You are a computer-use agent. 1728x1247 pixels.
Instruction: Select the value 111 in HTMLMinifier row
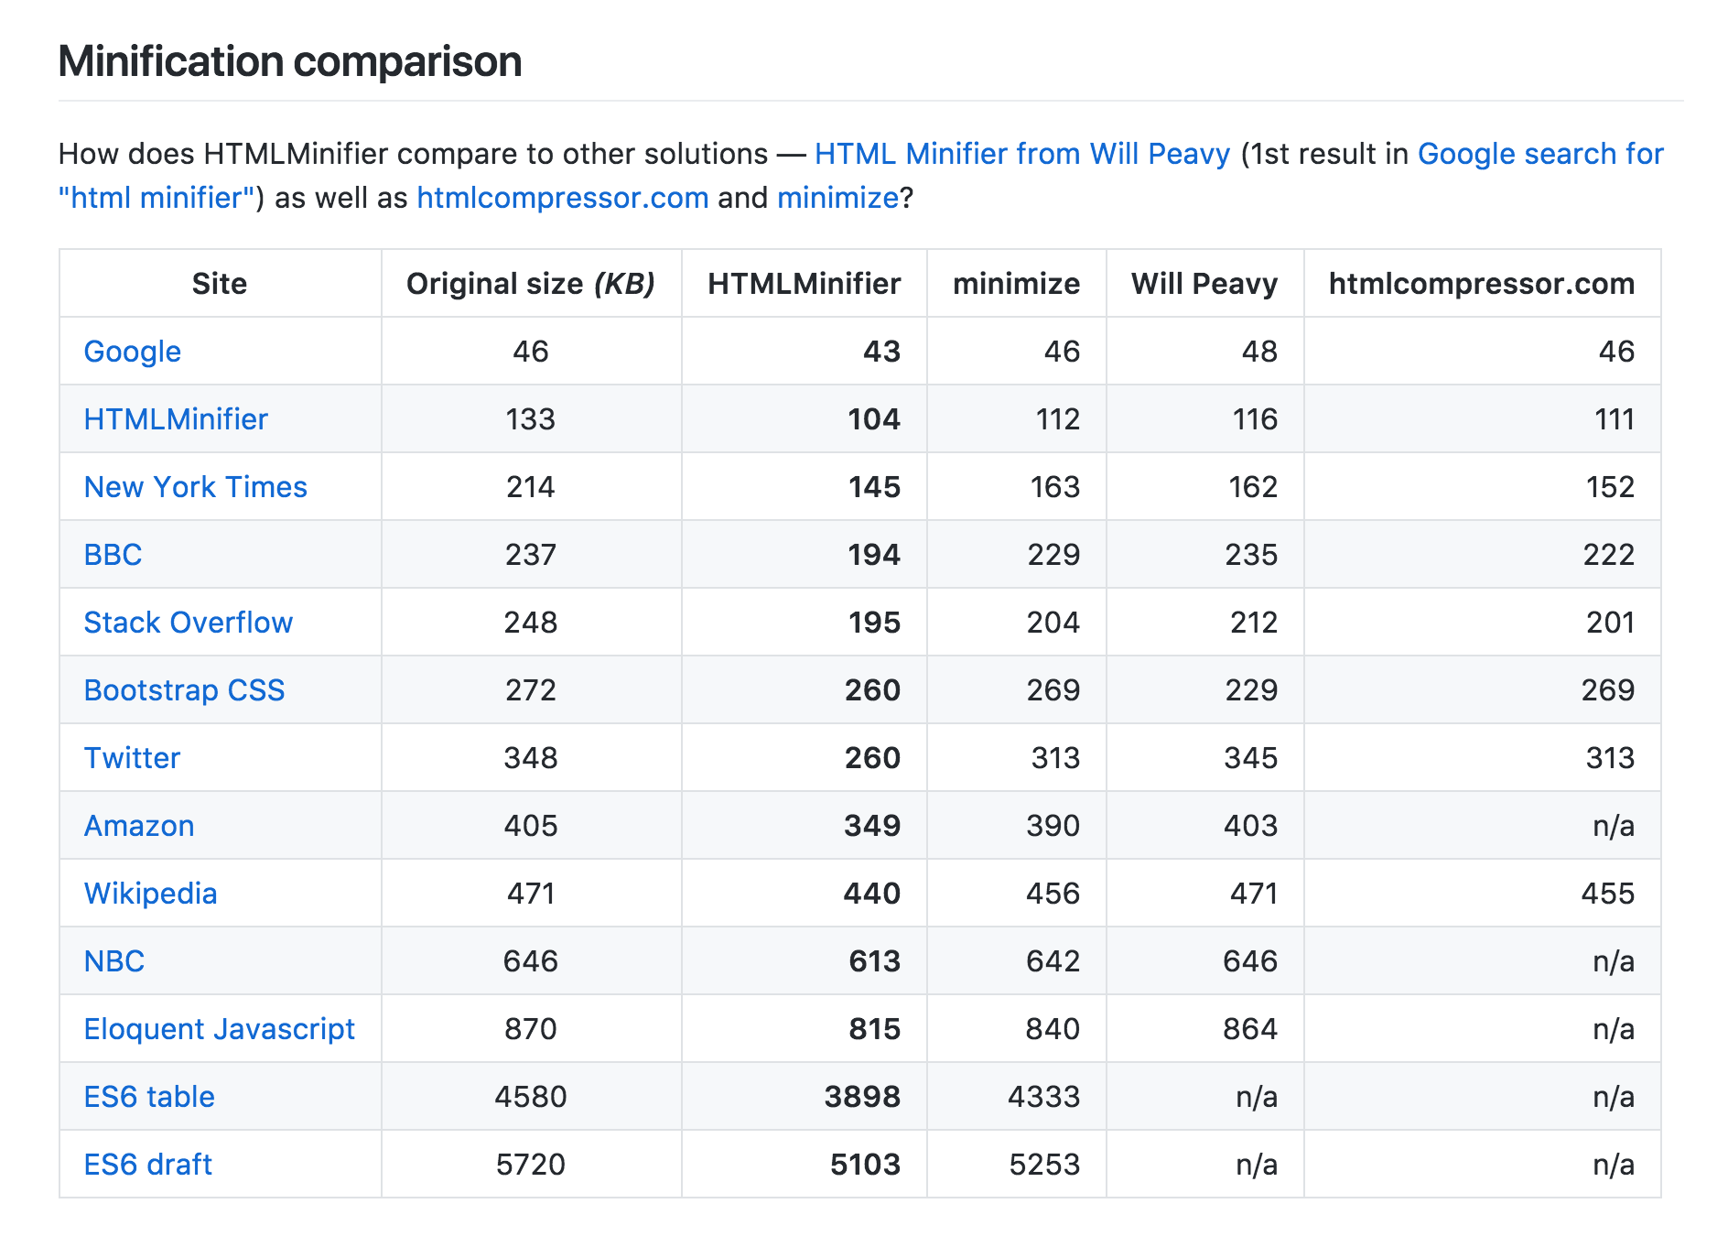(x=1615, y=419)
